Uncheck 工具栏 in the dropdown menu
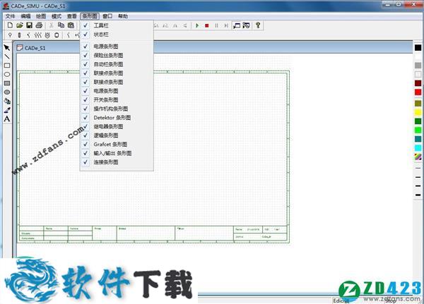Image resolution: width=424 pixels, height=304 pixels. [x=117, y=25]
